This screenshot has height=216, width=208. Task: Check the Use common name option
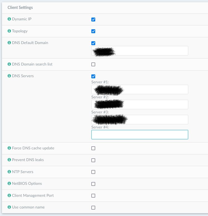pos(93,208)
